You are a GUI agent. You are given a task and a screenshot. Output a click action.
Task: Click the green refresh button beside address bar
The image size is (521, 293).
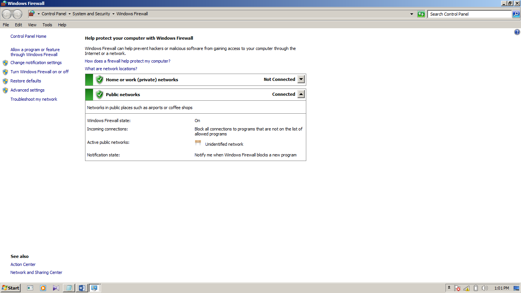(x=421, y=14)
